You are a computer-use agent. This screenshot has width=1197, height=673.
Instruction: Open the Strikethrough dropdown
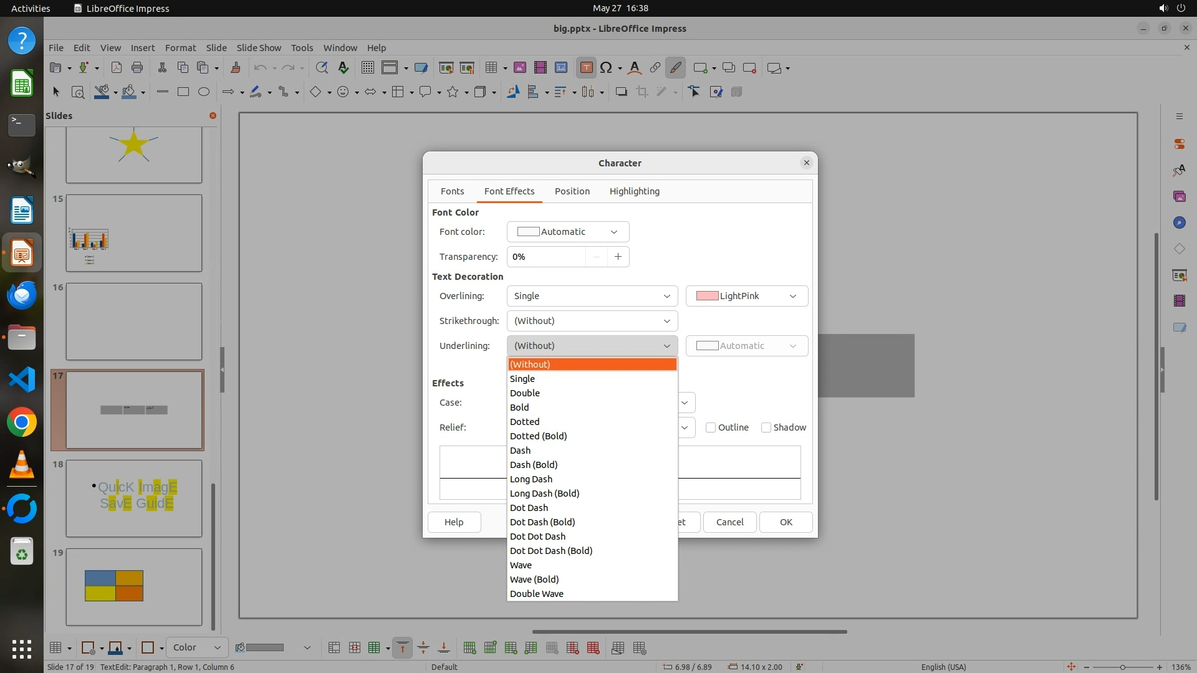(x=592, y=321)
